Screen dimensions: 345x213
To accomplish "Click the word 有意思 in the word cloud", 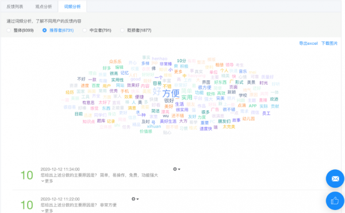I will [x=88, y=103].
